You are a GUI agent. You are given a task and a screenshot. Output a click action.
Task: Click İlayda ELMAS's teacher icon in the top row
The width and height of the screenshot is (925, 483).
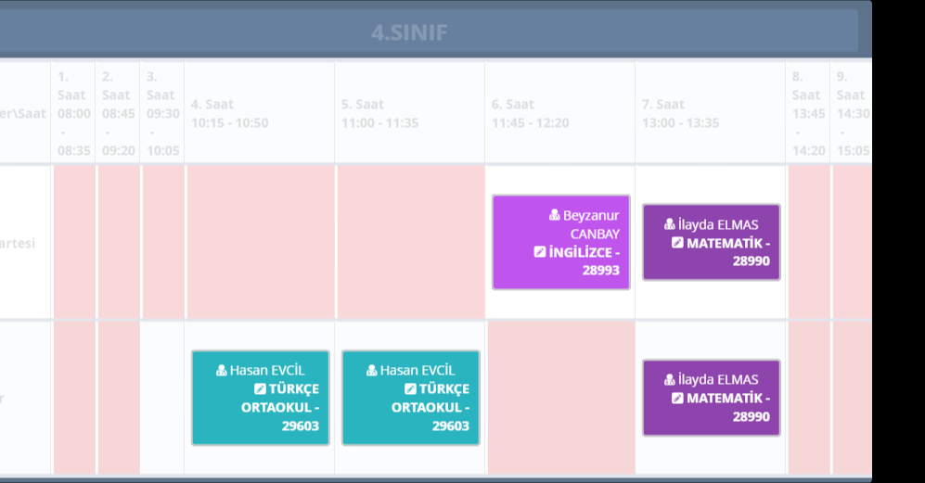tap(671, 224)
